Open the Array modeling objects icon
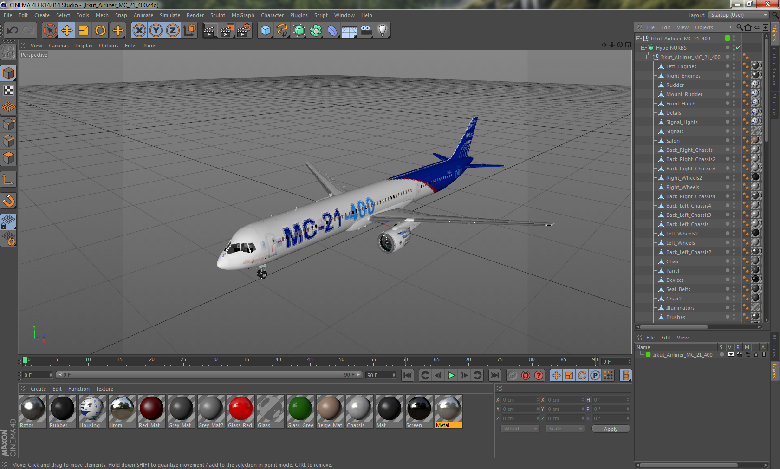This screenshot has width=780, height=469. pos(316,31)
